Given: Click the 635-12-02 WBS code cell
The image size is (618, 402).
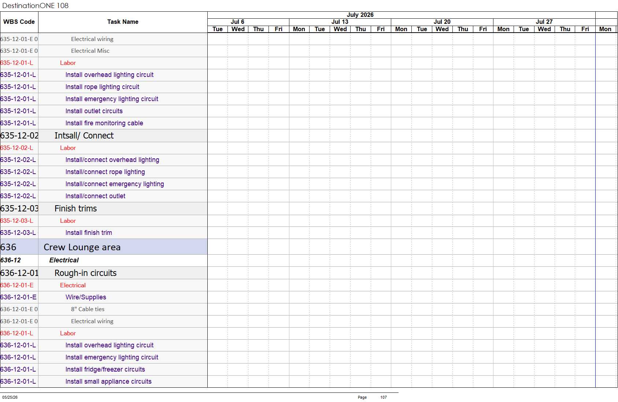Looking at the screenshot, I should pyautogui.click(x=19, y=136).
